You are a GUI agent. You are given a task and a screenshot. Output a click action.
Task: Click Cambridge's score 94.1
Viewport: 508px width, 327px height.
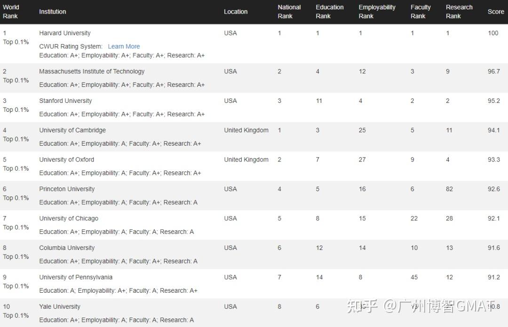[x=494, y=130]
